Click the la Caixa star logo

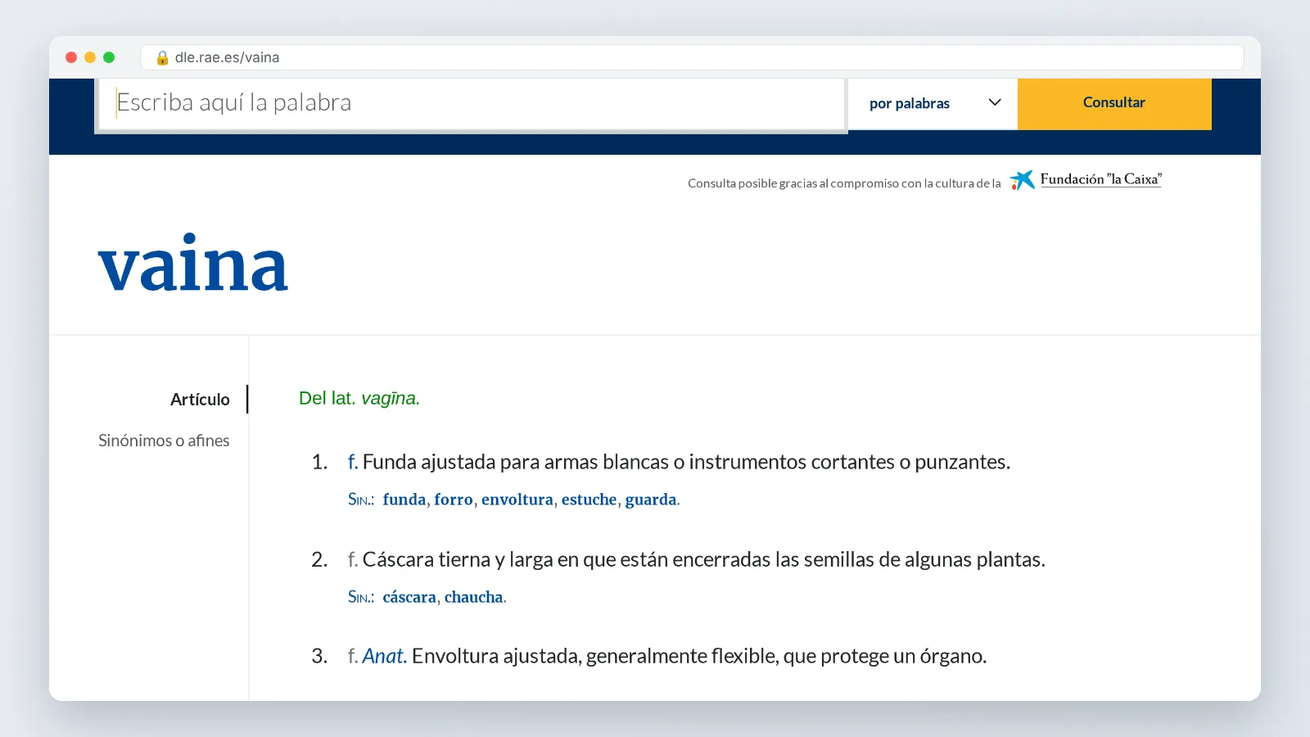point(1022,180)
